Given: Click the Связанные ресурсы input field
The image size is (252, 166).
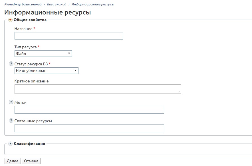Looking at the screenshot, I should tap(89, 128).
